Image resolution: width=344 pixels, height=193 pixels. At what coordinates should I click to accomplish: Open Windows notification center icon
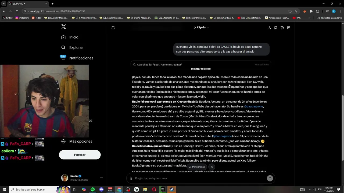point(338,190)
